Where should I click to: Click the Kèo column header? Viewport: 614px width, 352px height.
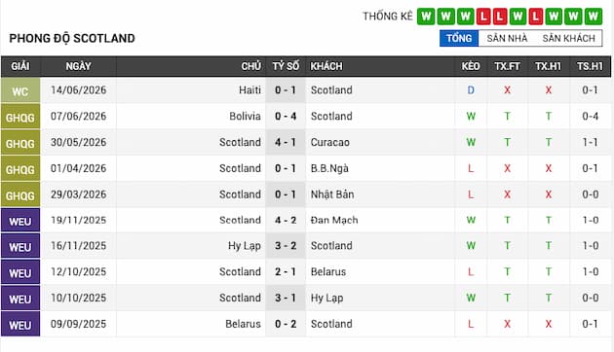click(x=471, y=66)
